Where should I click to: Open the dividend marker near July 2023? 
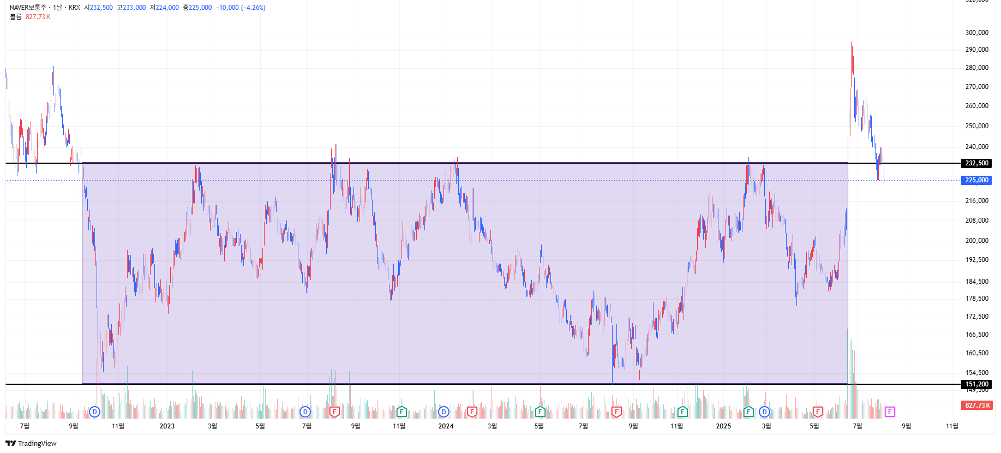click(305, 412)
